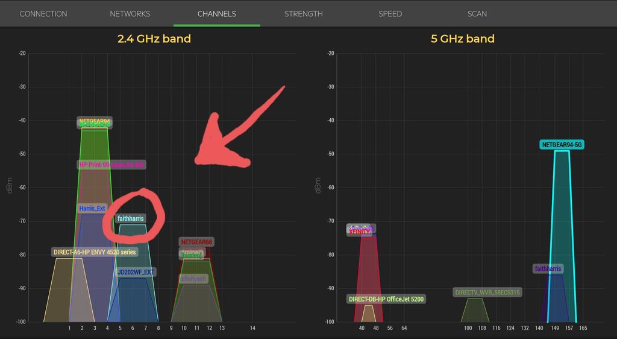Select the DIRECT-A6-HP ENVY 4520 series label
This screenshot has height=339, width=617.
click(95, 252)
